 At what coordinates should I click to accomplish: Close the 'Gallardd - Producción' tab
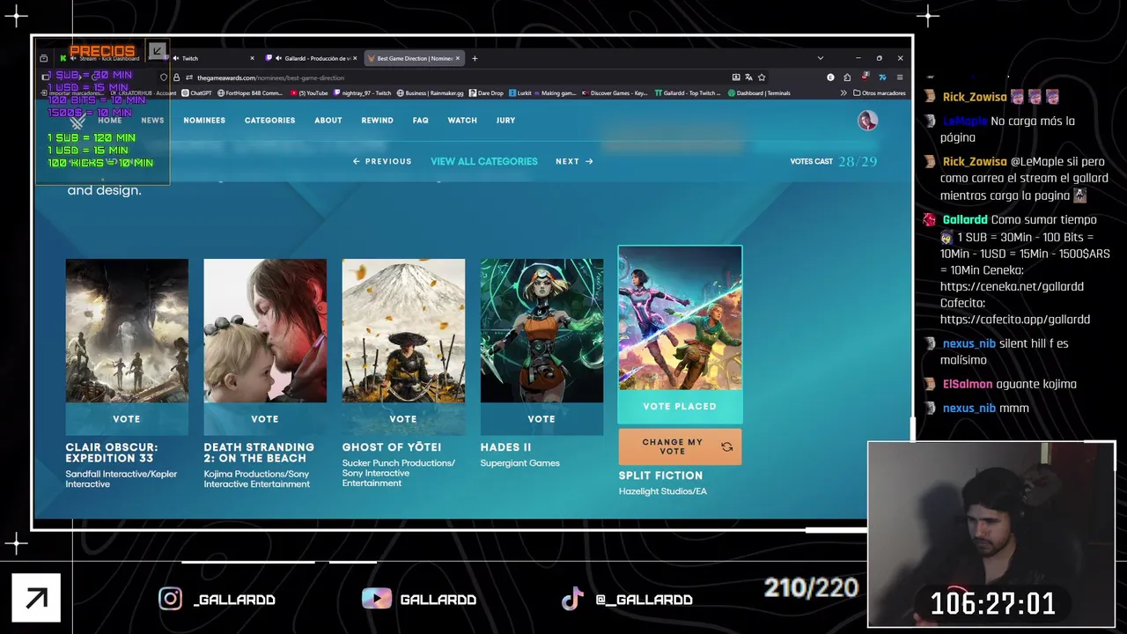click(x=356, y=58)
